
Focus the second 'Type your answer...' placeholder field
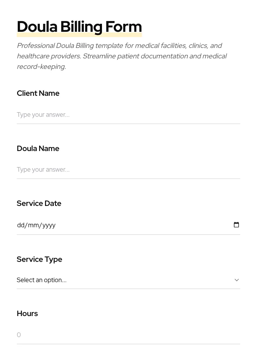coord(105,170)
